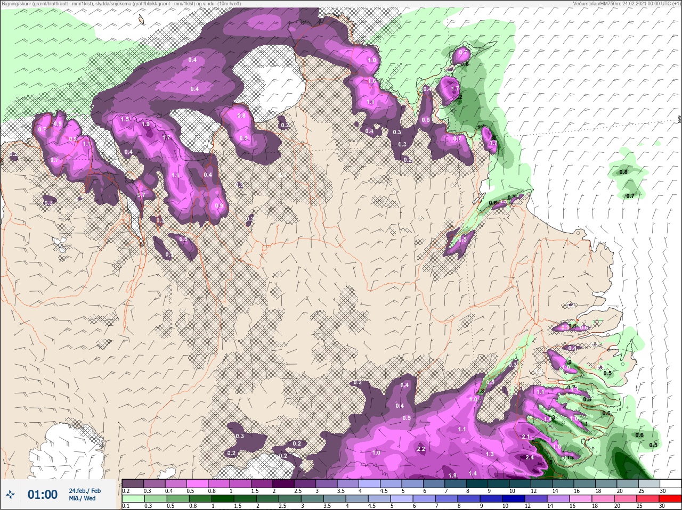The width and height of the screenshot is (682, 510).
Task: Select the white end swatch of the upper legend
Action: [x=670, y=483]
